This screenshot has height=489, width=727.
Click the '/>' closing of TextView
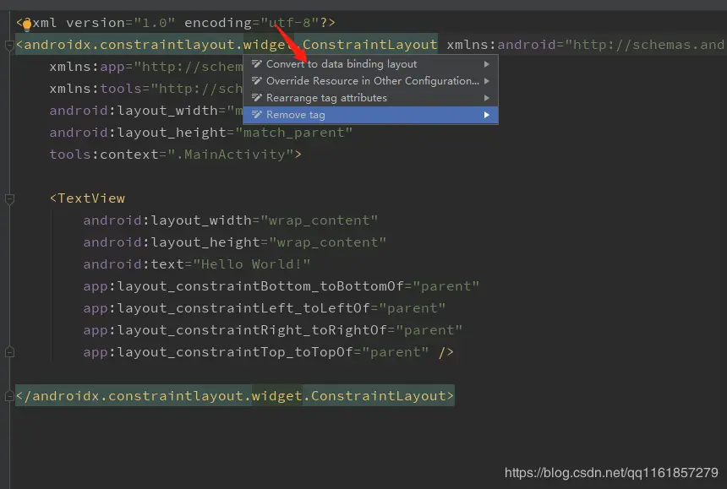coord(445,352)
